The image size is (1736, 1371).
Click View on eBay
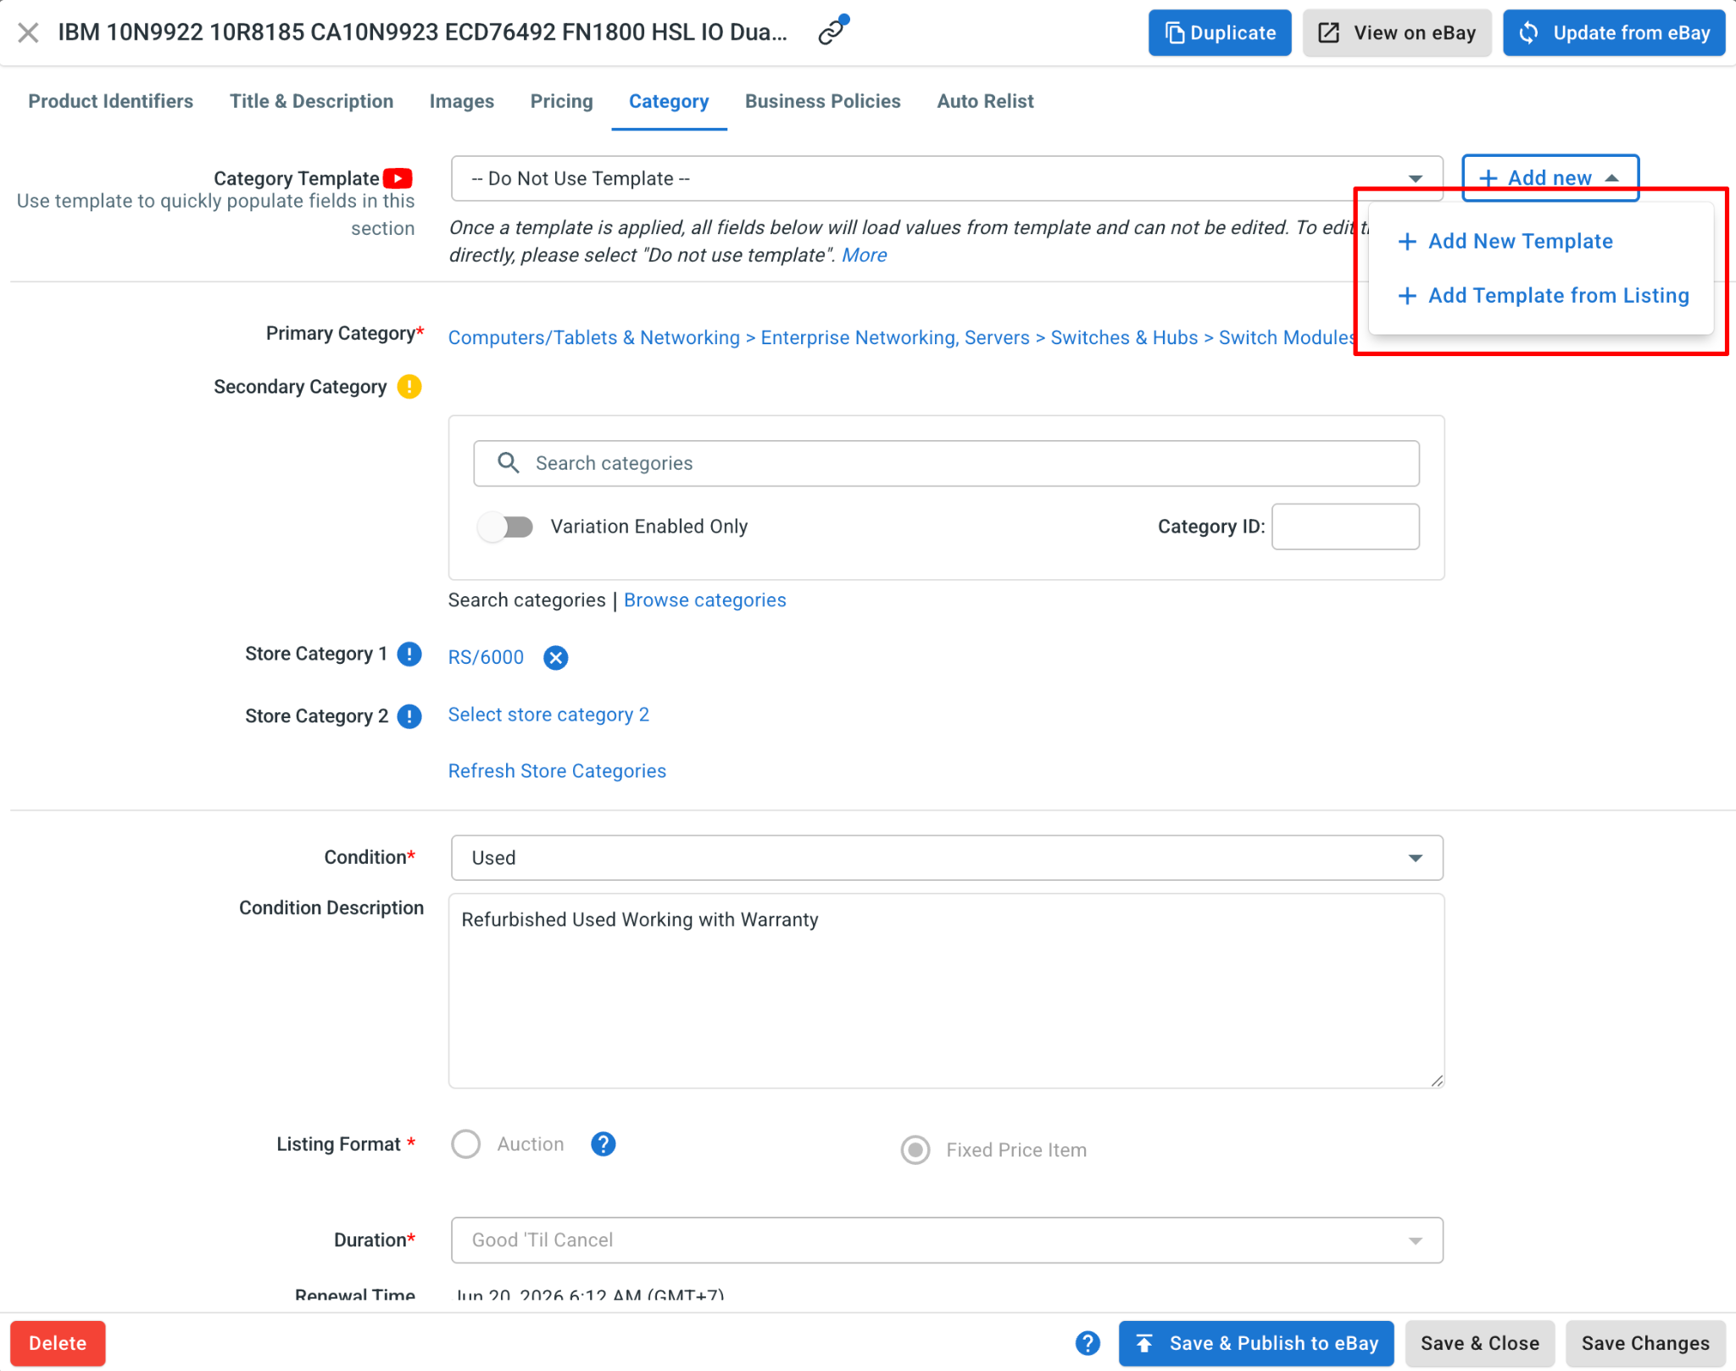(x=1397, y=33)
